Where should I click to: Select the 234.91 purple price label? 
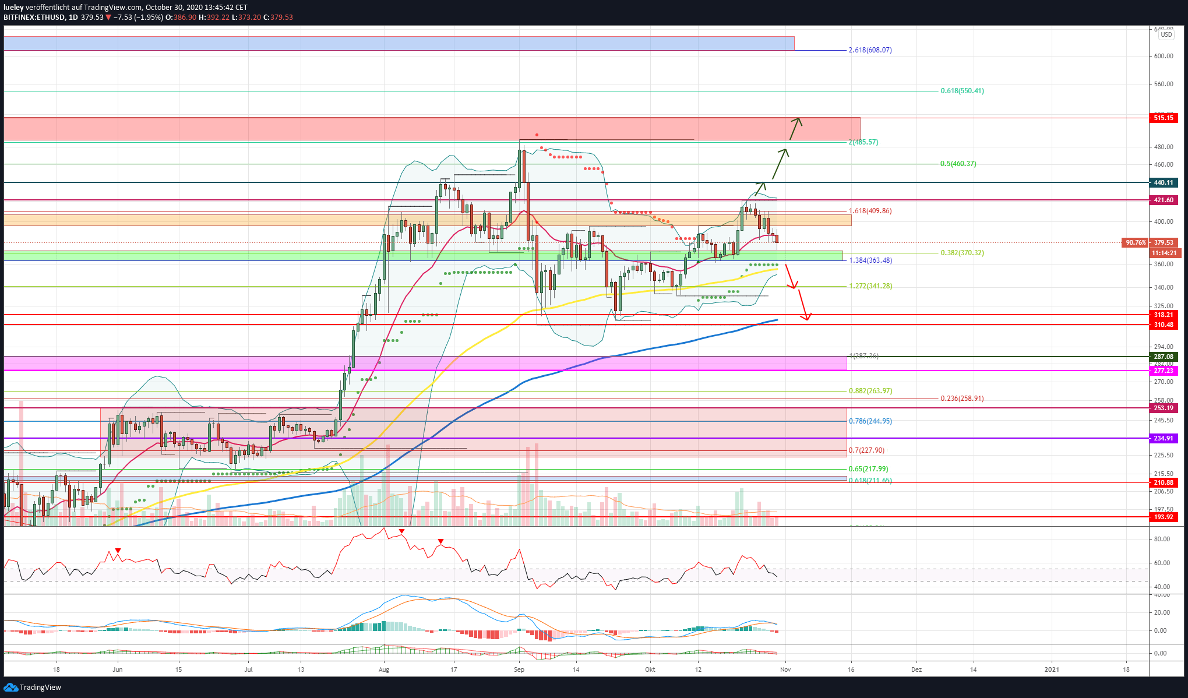(1164, 438)
